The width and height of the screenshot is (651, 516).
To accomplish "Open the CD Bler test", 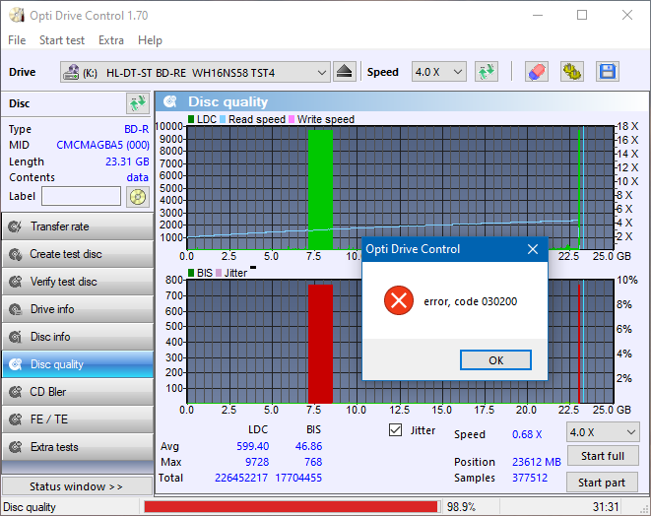I will click(x=78, y=392).
